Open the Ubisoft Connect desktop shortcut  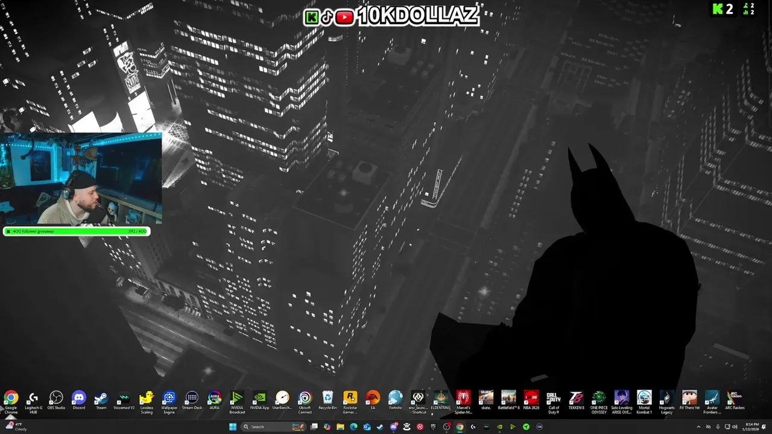click(x=305, y=402)
